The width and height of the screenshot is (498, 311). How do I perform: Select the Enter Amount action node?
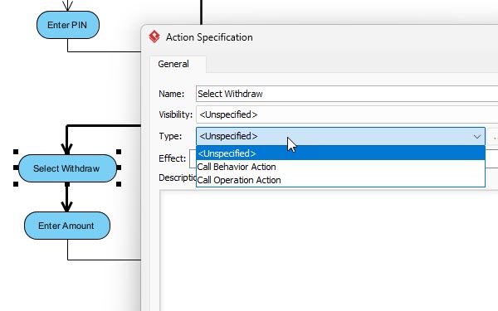coord(67,226)
